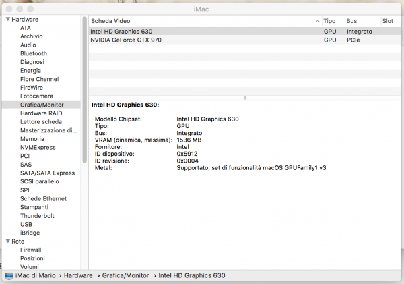Sort by Scheda Video column arrow
This screenshot has height=284, width=404.
pyautogui.click(x=317, y=22)
